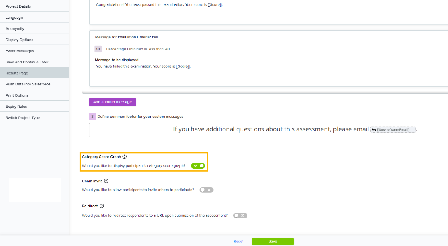
Task: Click help icon beside Chain Invite
Action: tap(106, 181)
